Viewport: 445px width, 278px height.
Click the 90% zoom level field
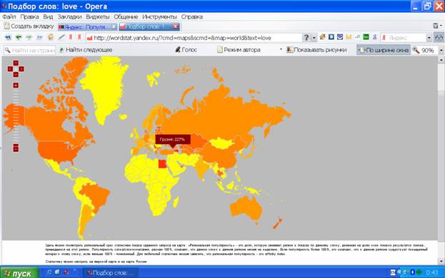[424, 51]
